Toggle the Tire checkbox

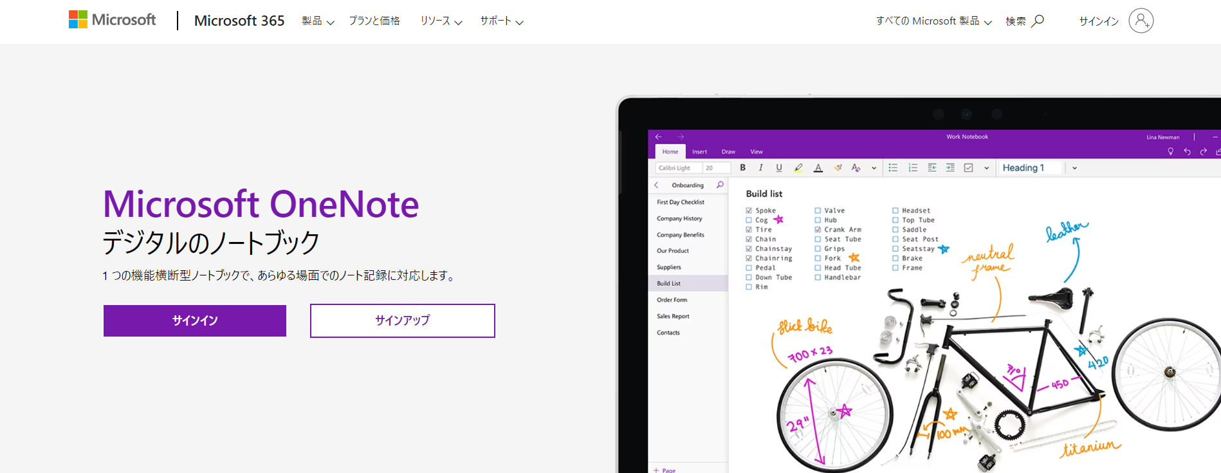coord(749,230)
